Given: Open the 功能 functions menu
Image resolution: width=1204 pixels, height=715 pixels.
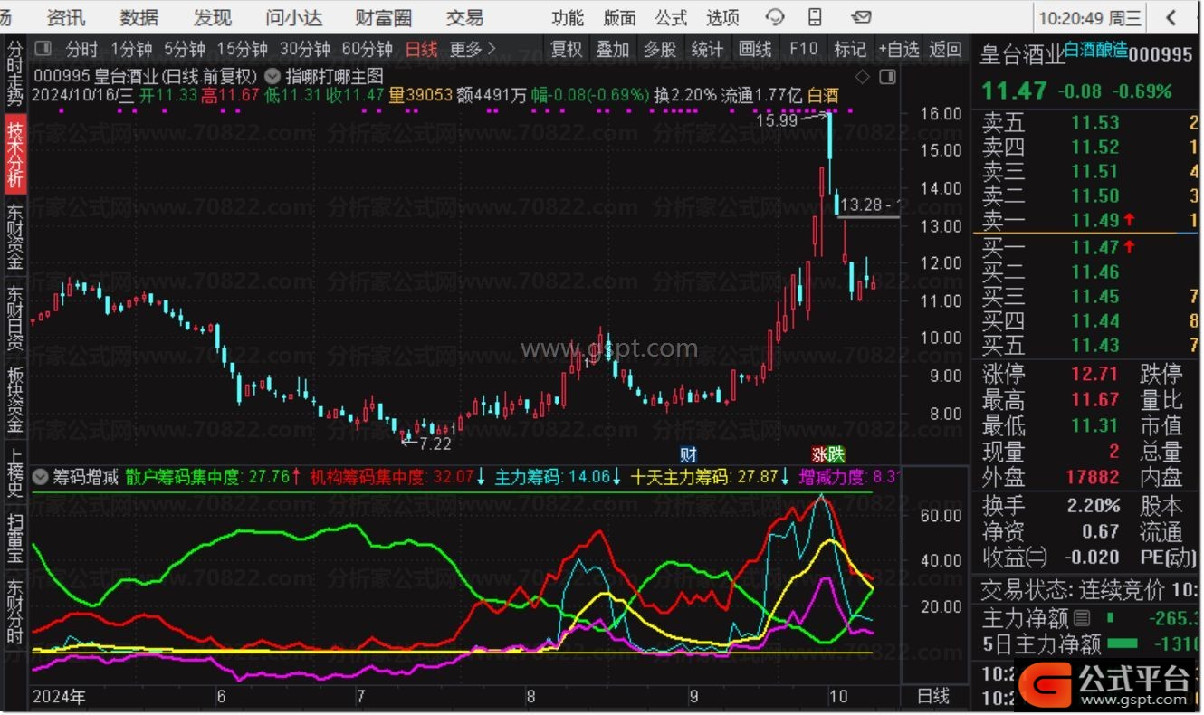Looking at the screenshot, I should 568,17.
